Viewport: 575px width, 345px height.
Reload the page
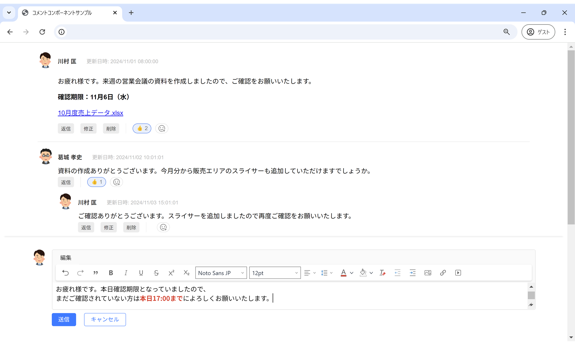coord(42,32)
